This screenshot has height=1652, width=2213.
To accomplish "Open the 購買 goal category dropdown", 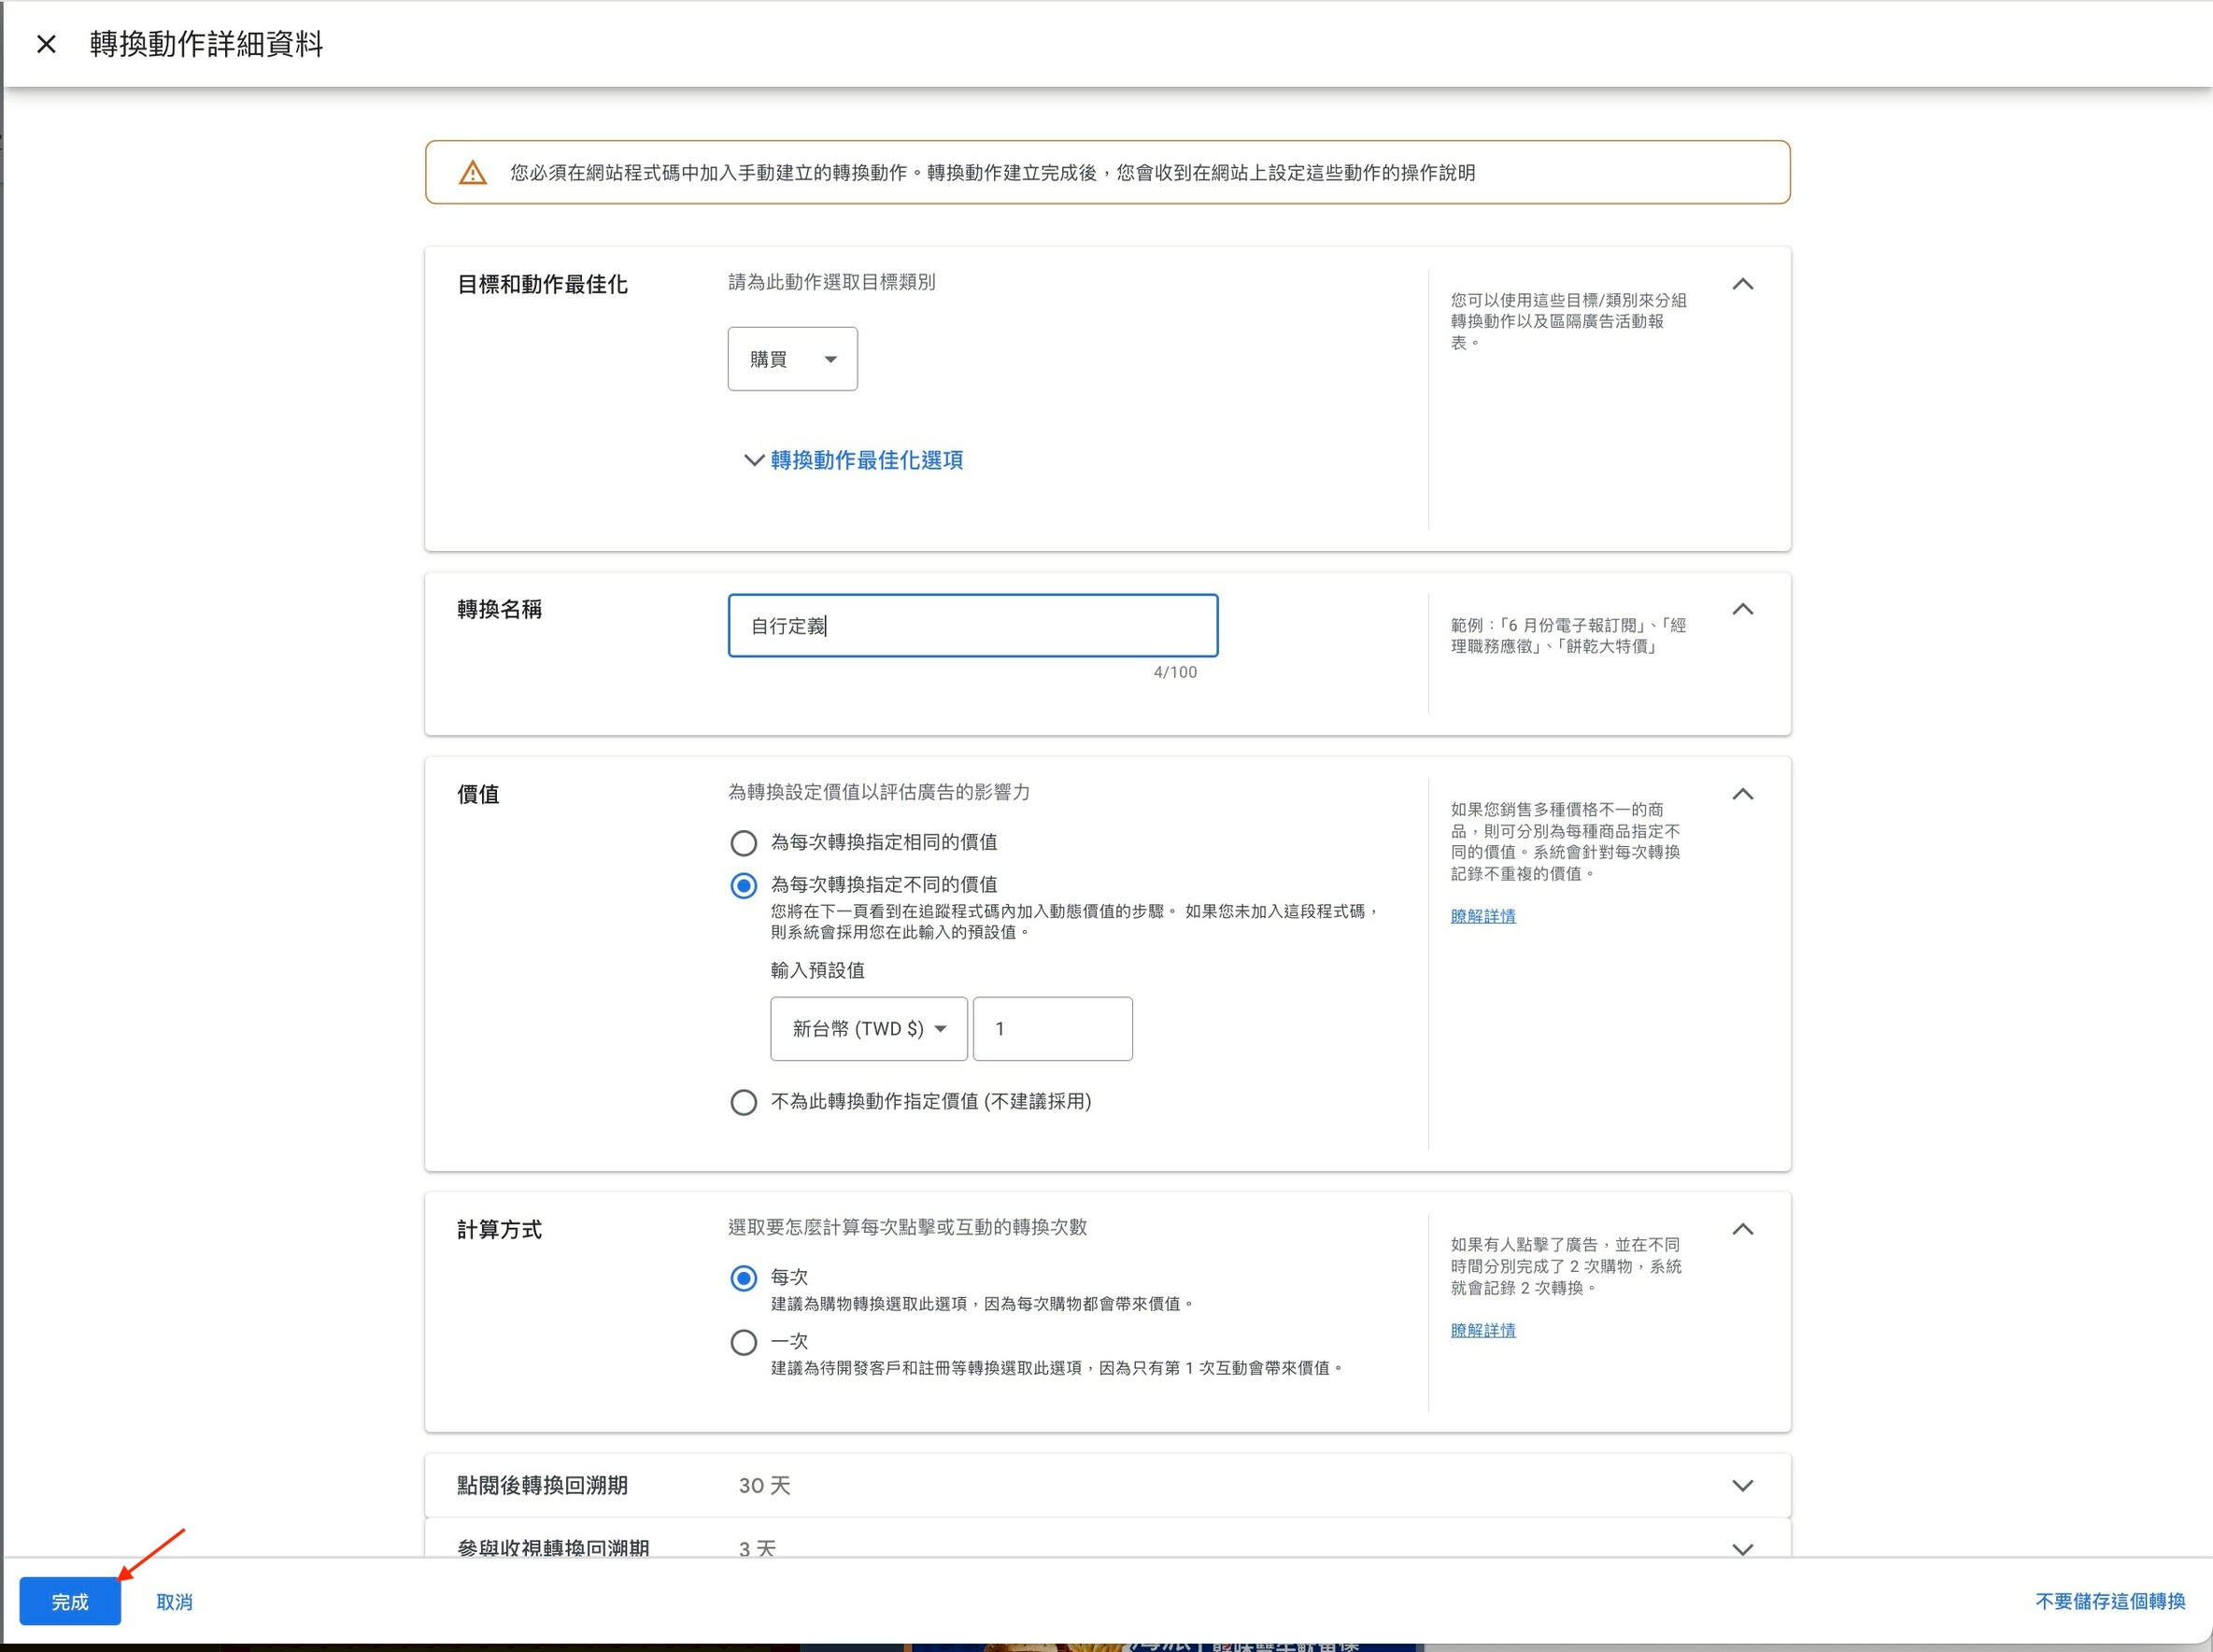I will coord(791,359).
